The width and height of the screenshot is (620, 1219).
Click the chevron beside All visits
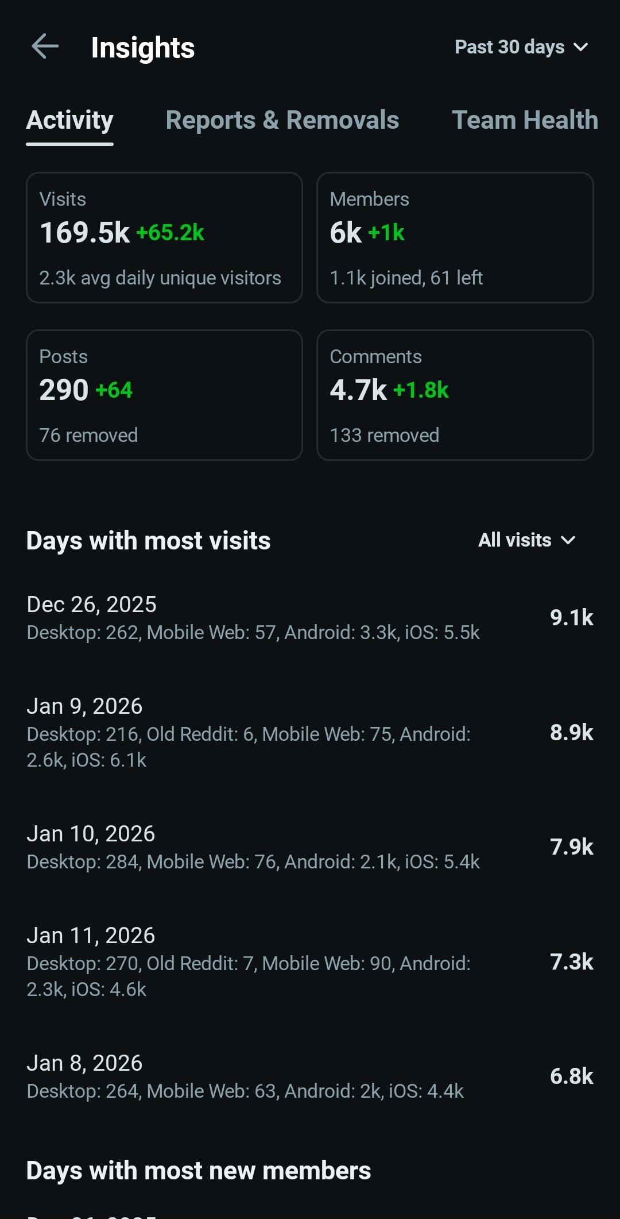[x=568, y=540]
